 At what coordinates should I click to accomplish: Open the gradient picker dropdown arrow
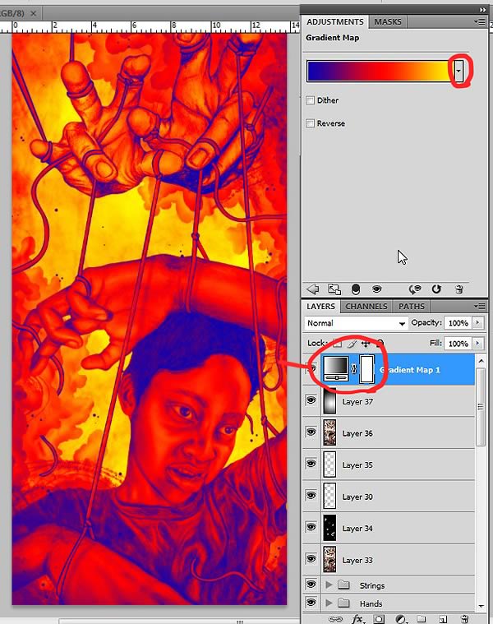coord(458,72)
